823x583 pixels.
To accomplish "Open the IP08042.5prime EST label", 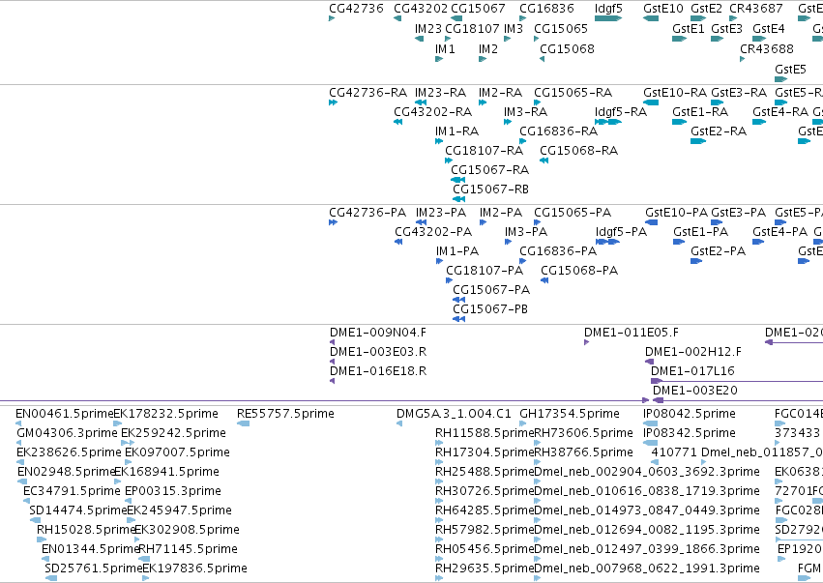I will pos(690,414).
